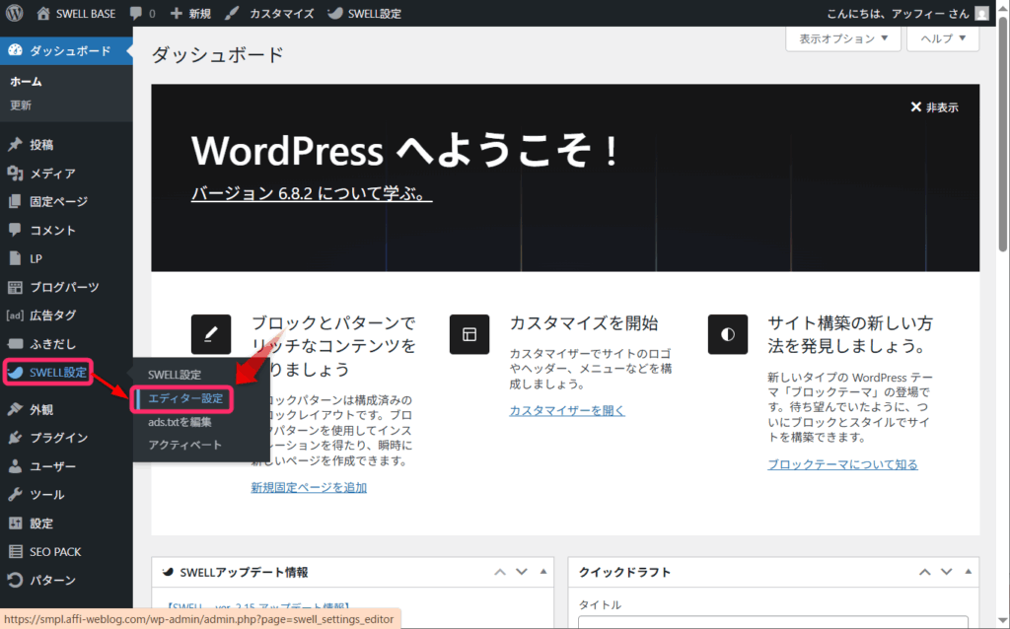The image size is (1010, 629).
Task: Open カスタマイズ in the admin bar
Action: [269, 14]
